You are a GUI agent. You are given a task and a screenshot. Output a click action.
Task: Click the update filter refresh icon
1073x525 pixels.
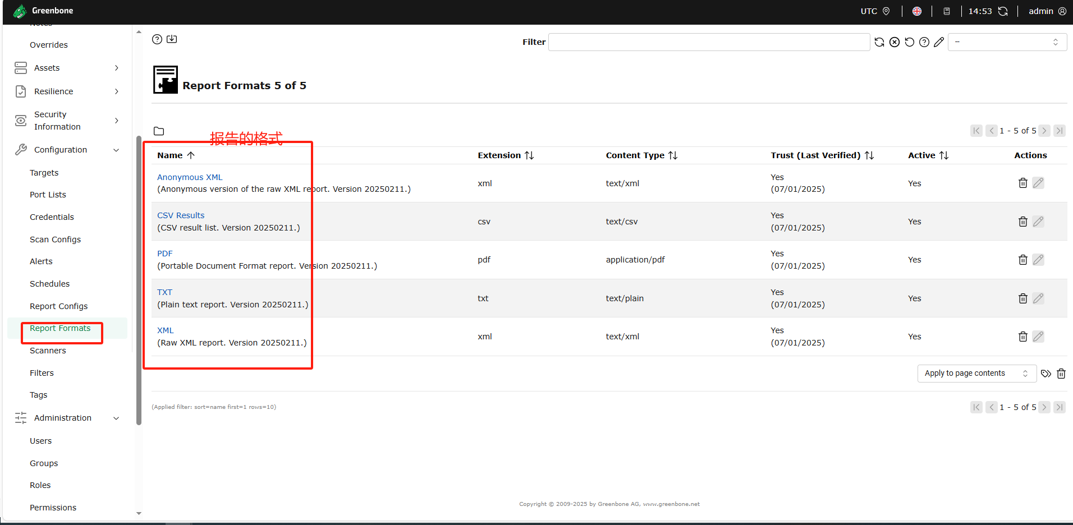(x=879, y=42)
